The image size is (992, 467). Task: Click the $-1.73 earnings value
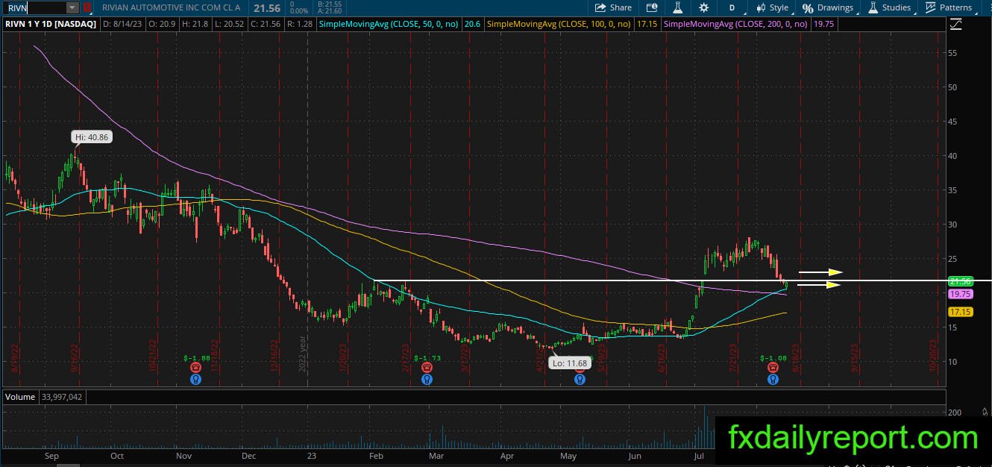point(427,358)
